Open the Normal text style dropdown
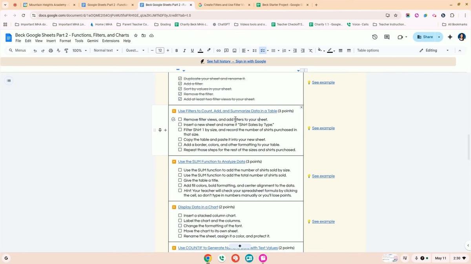The height and width of the screenshot is (264, 471). click(x=106, y=51)
